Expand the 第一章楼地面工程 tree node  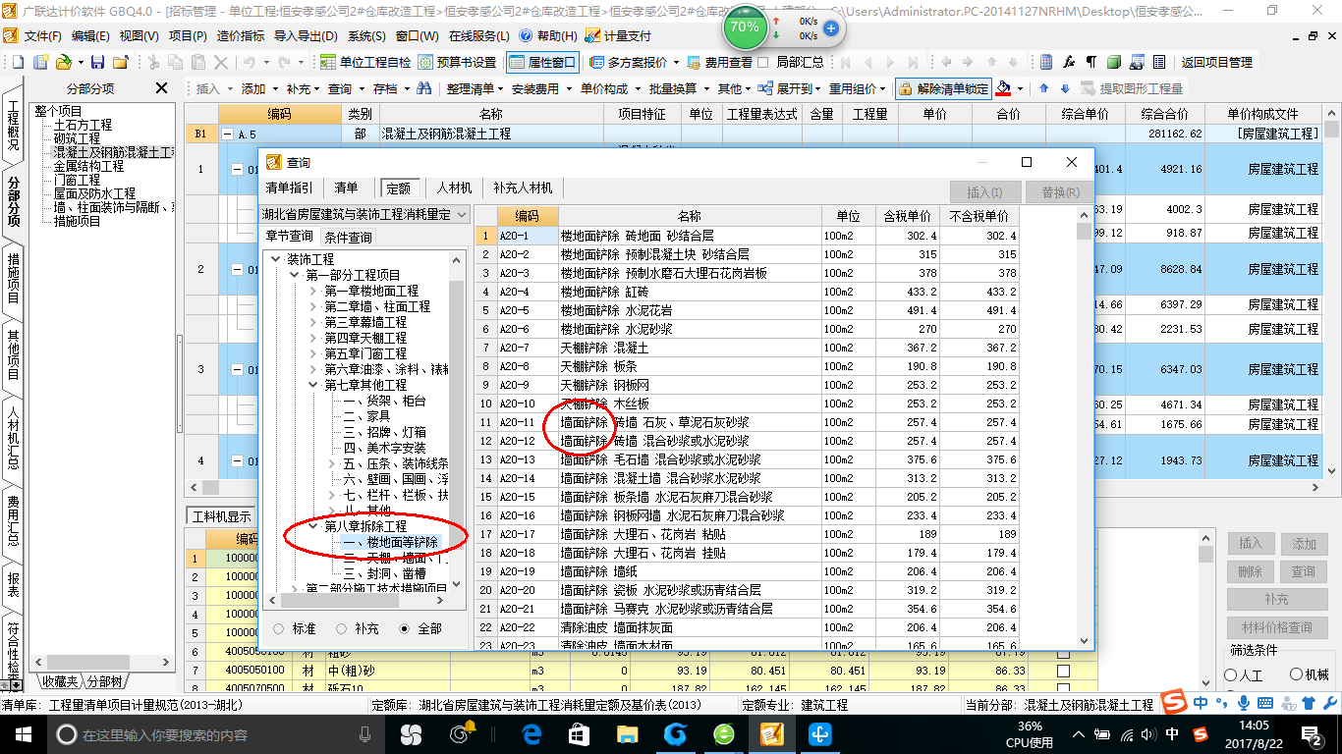click(x=312, y=291)
